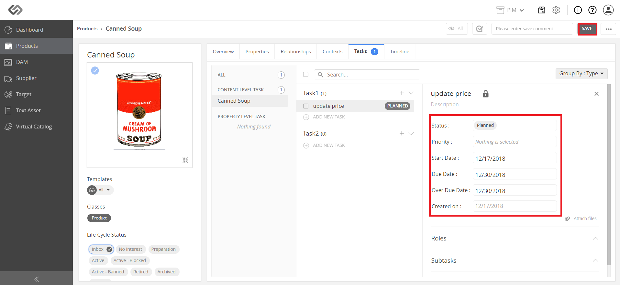Click the save comment input field
Viewport: 620px width, 285px height.
tap(532, 29)
